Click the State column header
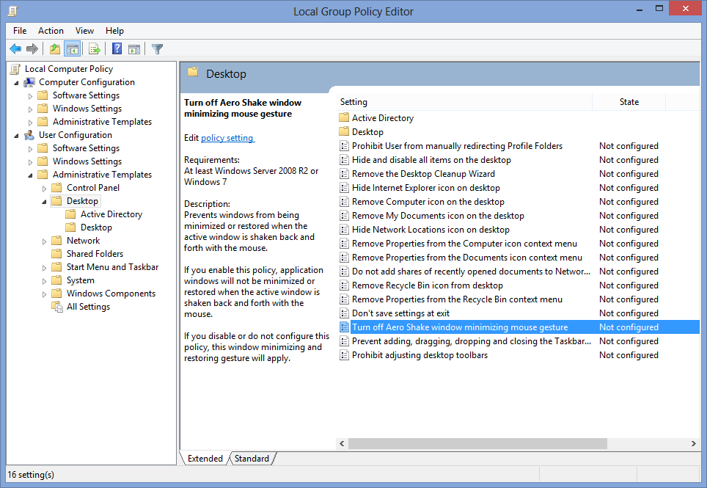Viewport: 707px width, 488px height. 629,102
